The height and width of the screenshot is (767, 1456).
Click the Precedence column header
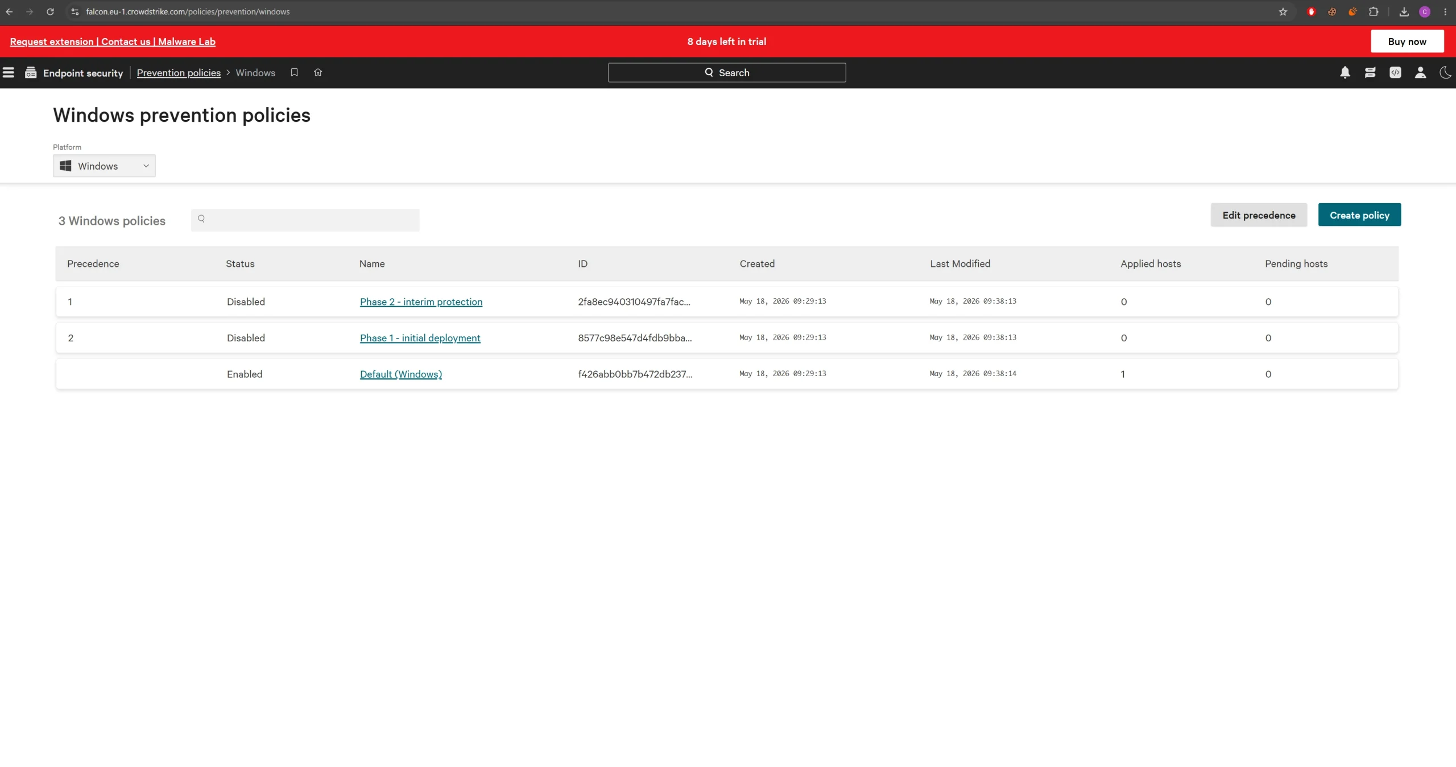coord(93,263)
